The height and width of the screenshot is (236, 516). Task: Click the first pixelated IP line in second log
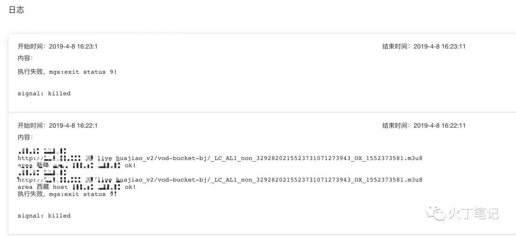click(x=42, y=151)
